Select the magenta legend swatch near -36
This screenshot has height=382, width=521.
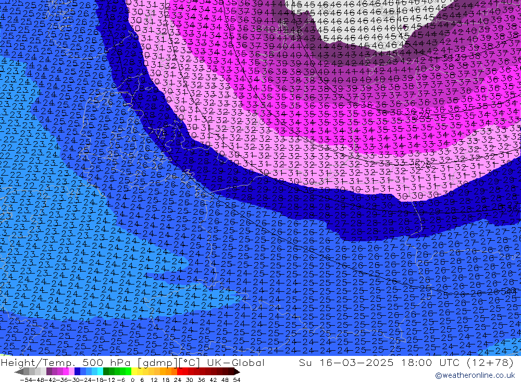point(66,371)
